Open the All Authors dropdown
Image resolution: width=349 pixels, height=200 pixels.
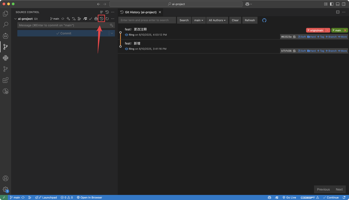(x=217, y=20)
